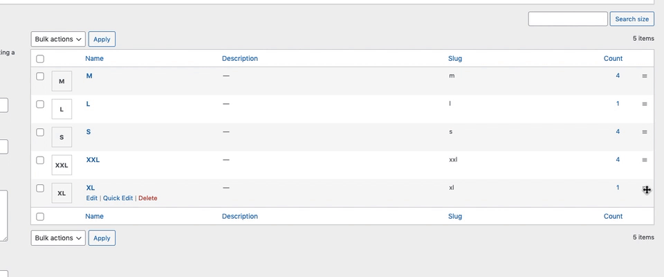The image size is (664, 277).
Task: Click the drag handle icon for L row
Action: point(645,104)
